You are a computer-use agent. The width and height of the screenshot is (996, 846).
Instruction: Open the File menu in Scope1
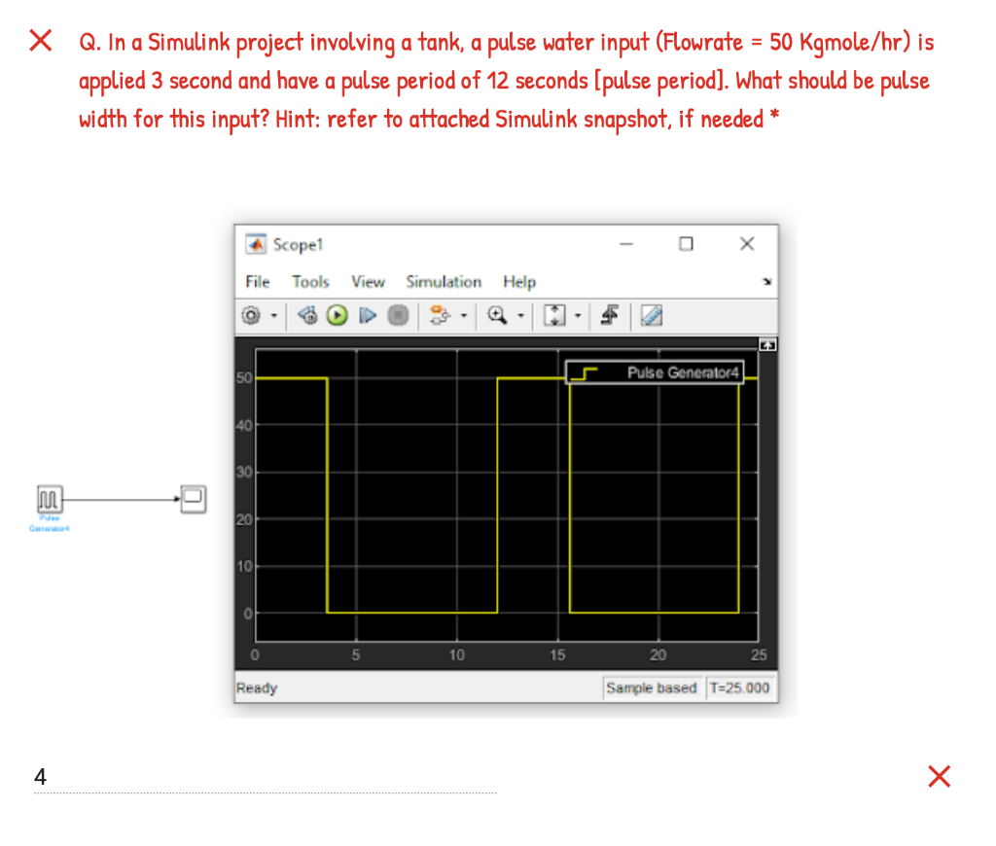(x=258, y=281)
